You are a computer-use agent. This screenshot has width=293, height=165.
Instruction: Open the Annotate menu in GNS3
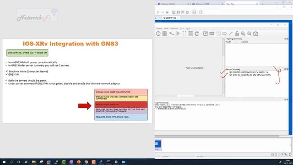[x=174, y=28]
